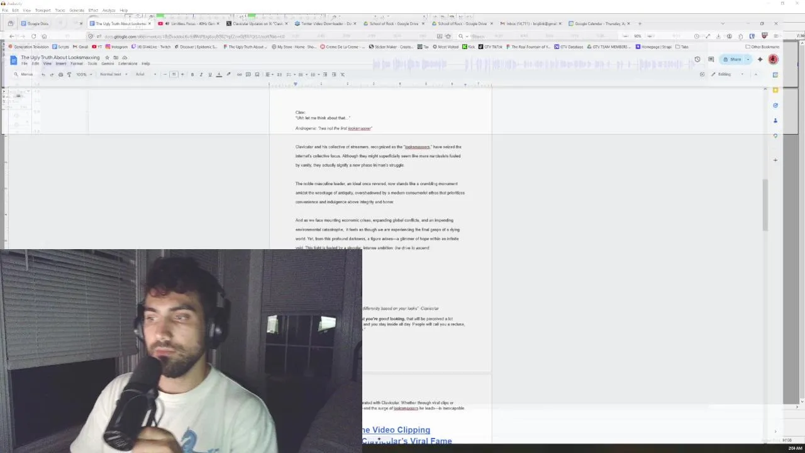Insert a link via toolbar icon
805x453 pixels.
point(239,74)
